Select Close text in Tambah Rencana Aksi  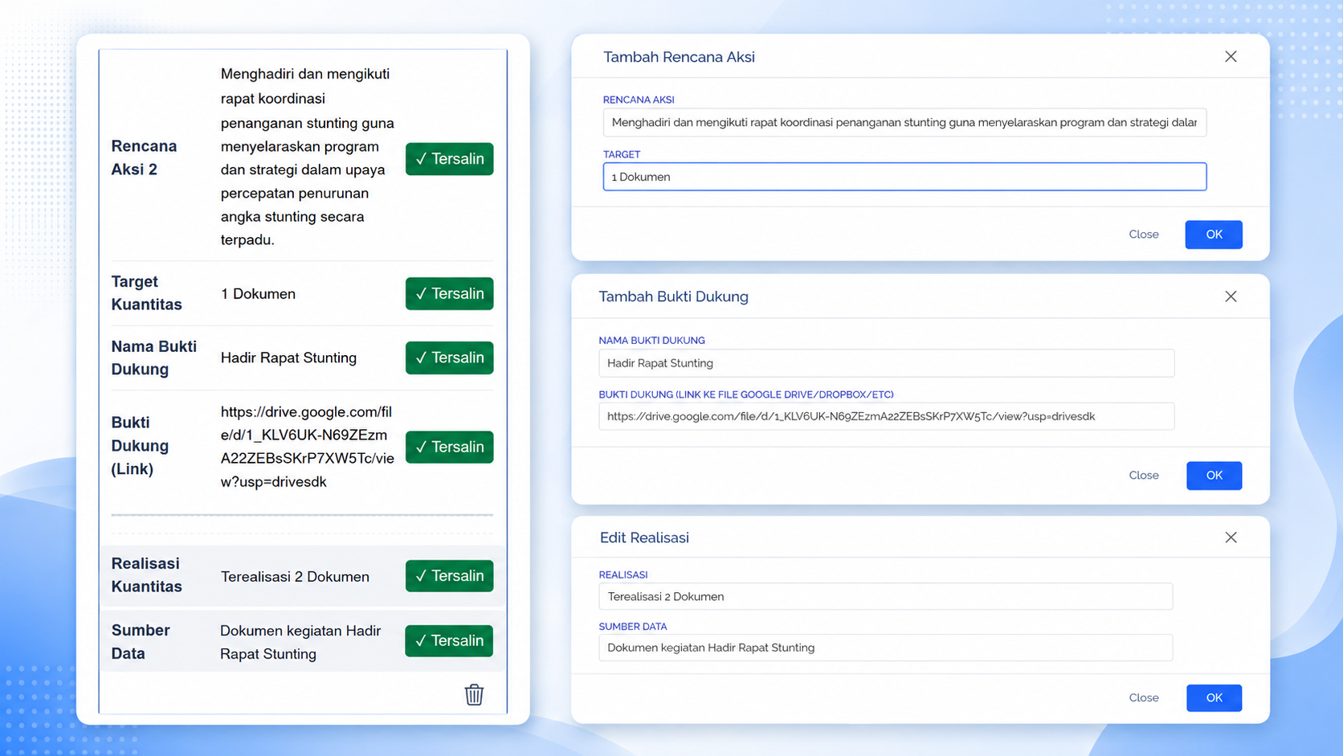[x=1144, y=235]
